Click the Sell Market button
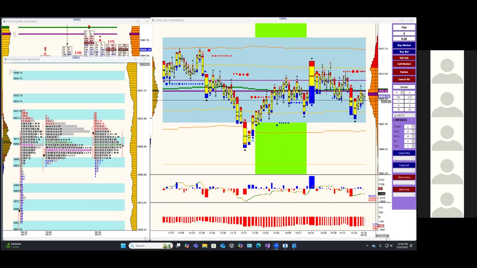The height and width of the screenshot is (268, 477). point(404,64)
